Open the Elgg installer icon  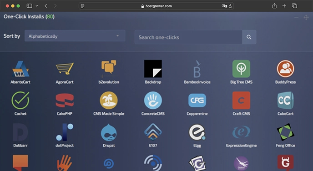pyautogui.click(x=197, y=132)
